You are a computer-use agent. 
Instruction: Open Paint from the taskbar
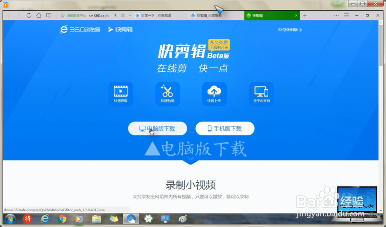(x=183, y=219)
